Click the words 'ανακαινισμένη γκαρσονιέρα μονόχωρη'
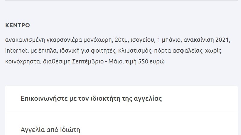This screenshot has width=241, height=135. pos(59,40)
